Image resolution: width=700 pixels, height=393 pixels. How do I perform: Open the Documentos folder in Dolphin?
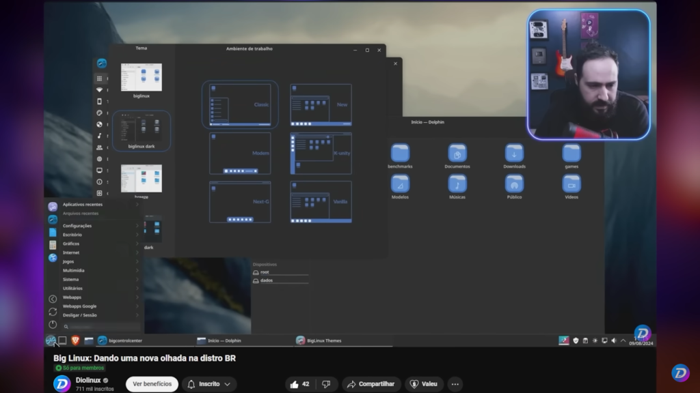[x=457, y=156]
